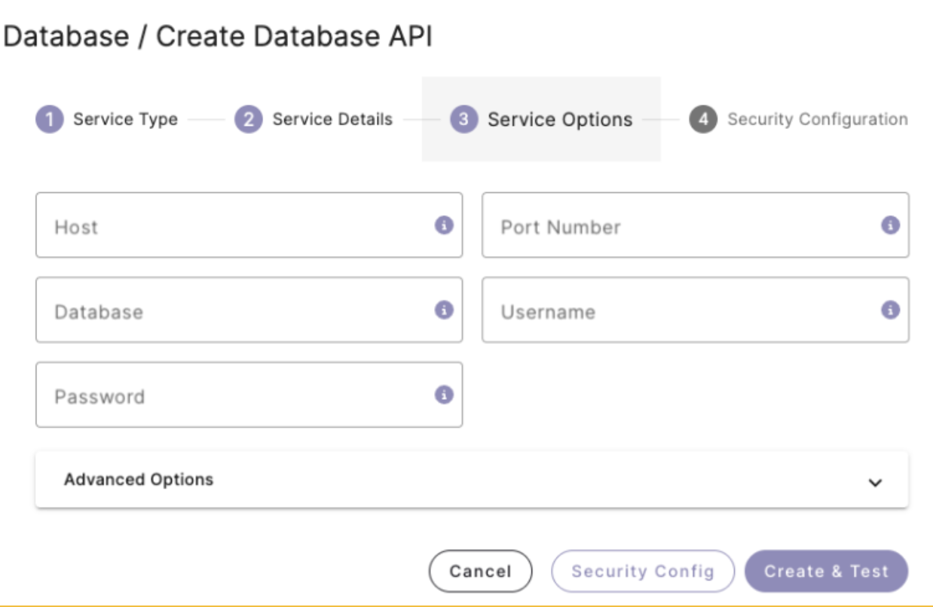Screen dimensions: 933x607
Task: Expand the Advanced Options chevron
Action: coord(875,482)
